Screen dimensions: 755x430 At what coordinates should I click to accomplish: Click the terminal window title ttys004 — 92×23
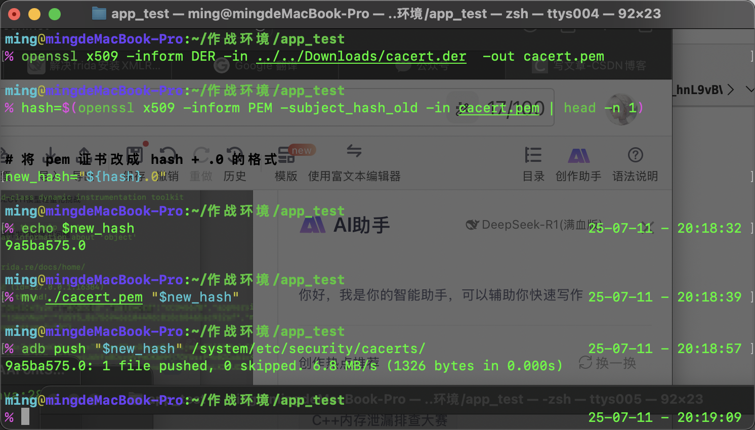[x=604, y=14]
